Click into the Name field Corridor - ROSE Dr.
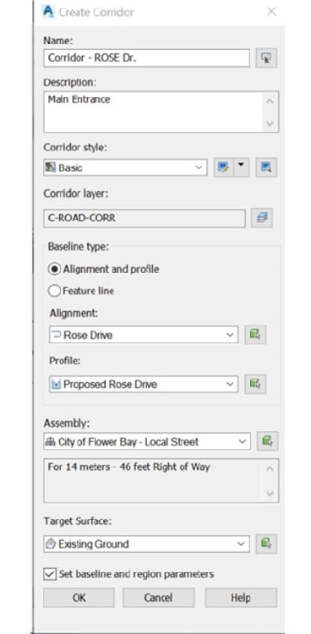This screenshot has width=311, height=634. coord(146,57)
